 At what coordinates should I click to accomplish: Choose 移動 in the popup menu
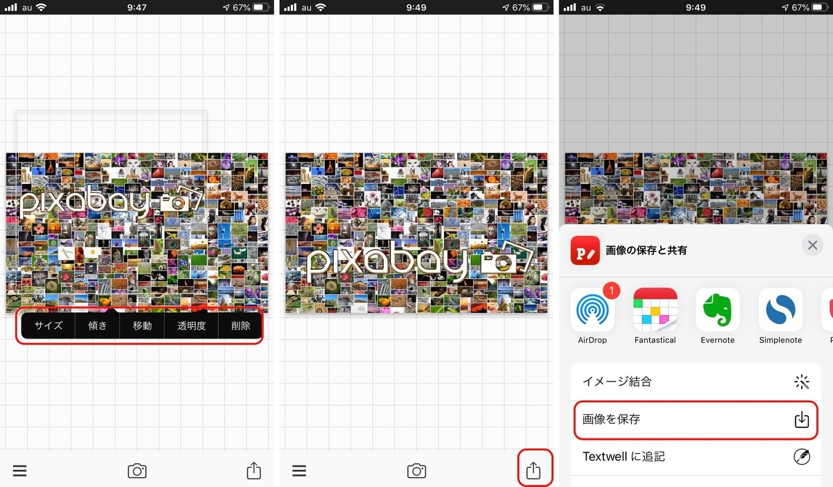(x=142, y=325)
